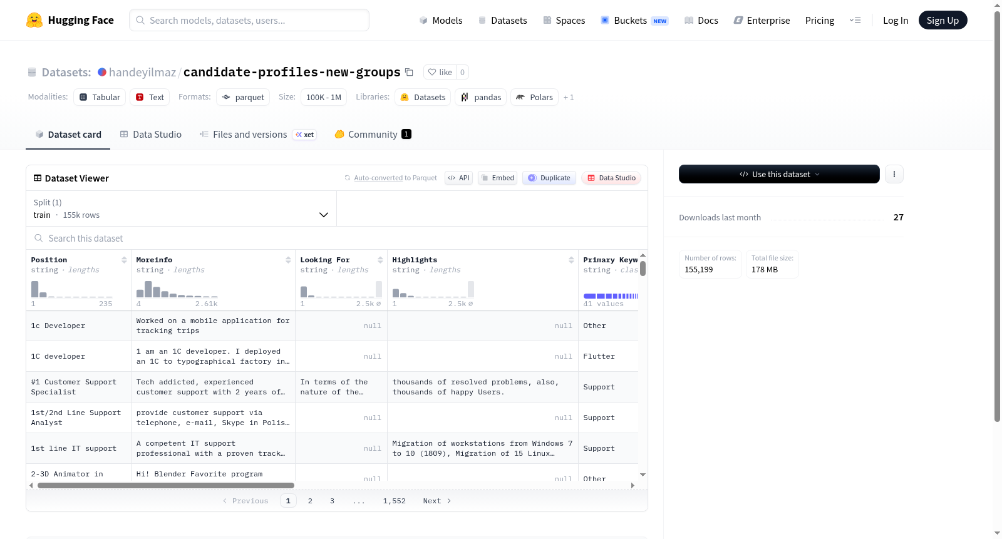1002x539 pixels.
Task: Open Docs
Action: click(701, 20)
